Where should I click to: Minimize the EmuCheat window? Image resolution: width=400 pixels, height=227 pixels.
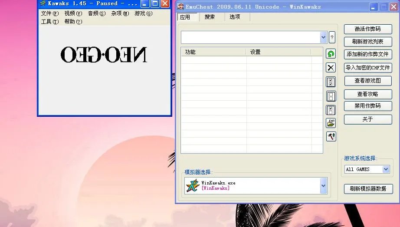373,7
